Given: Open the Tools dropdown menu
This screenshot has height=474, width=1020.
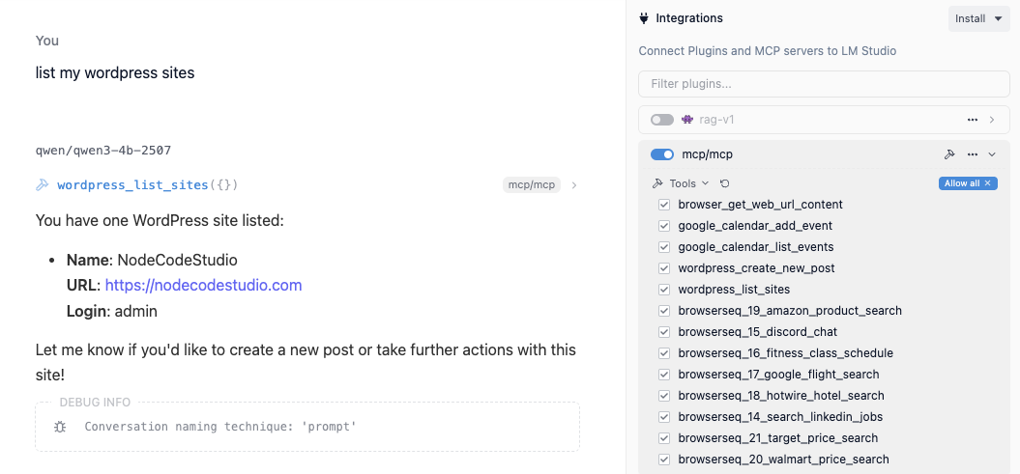Looking at the screenshot, I should [x=683, y=183].
